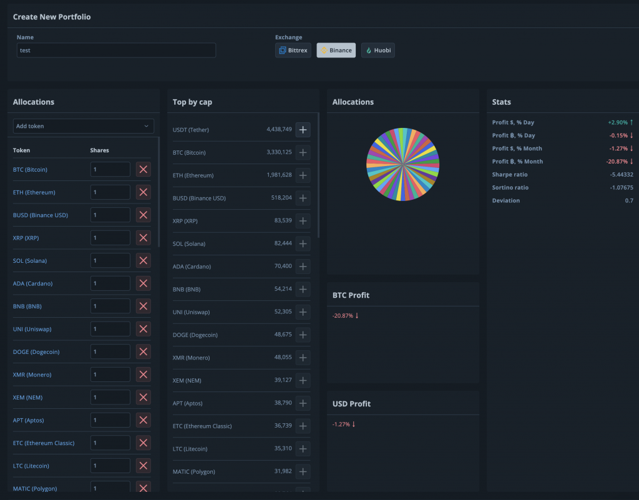This screenshot has height=500, width=639.
Task: Click the Top by cap scrollbar
Action: [318, 175]
